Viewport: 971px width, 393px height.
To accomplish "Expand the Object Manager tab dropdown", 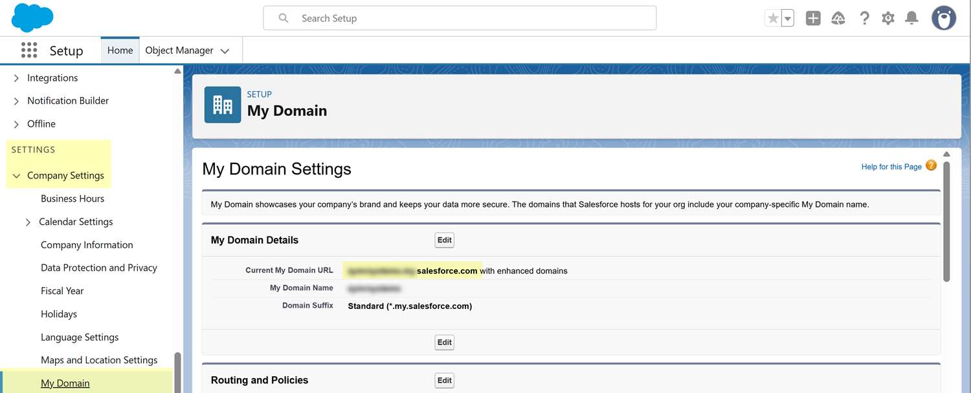I will click(225, 51).
